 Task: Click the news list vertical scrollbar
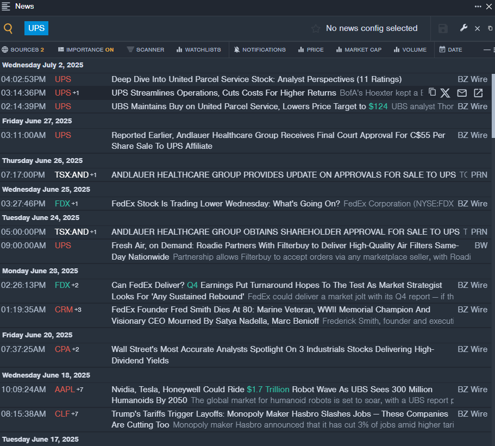click(493, 106)
